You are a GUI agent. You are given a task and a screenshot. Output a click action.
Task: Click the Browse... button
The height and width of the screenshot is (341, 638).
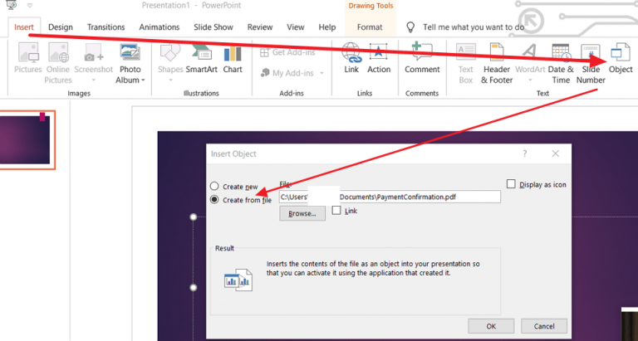[x=302, y=214]
